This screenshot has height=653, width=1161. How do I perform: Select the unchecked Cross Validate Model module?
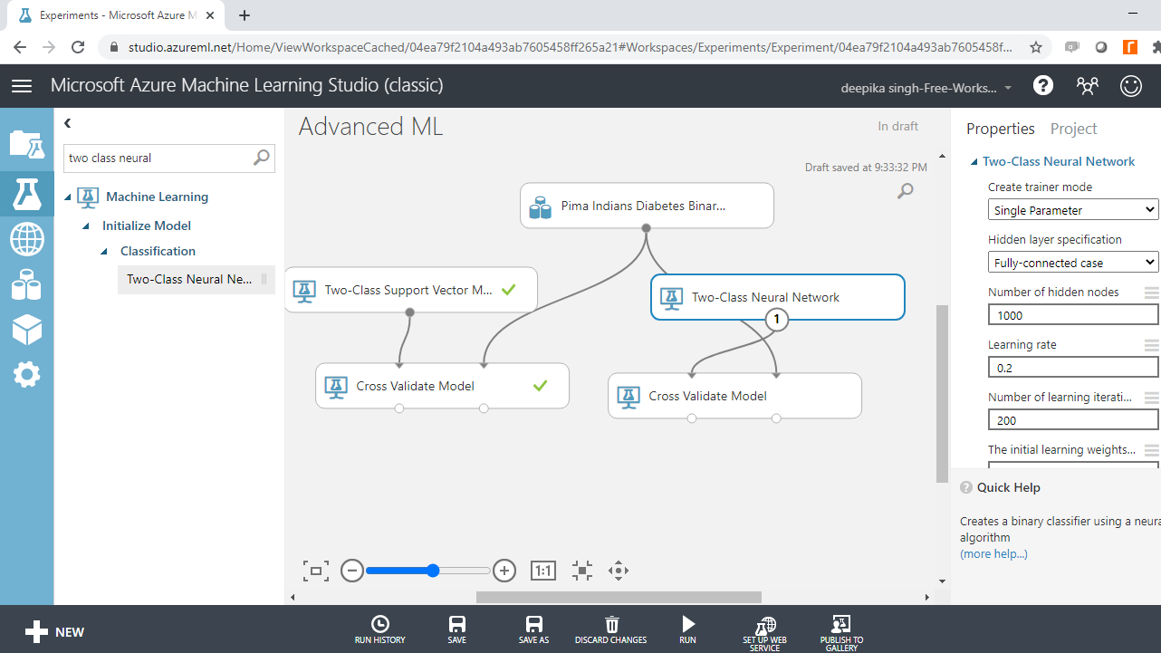pyautogui.click(x=734, y=396)
